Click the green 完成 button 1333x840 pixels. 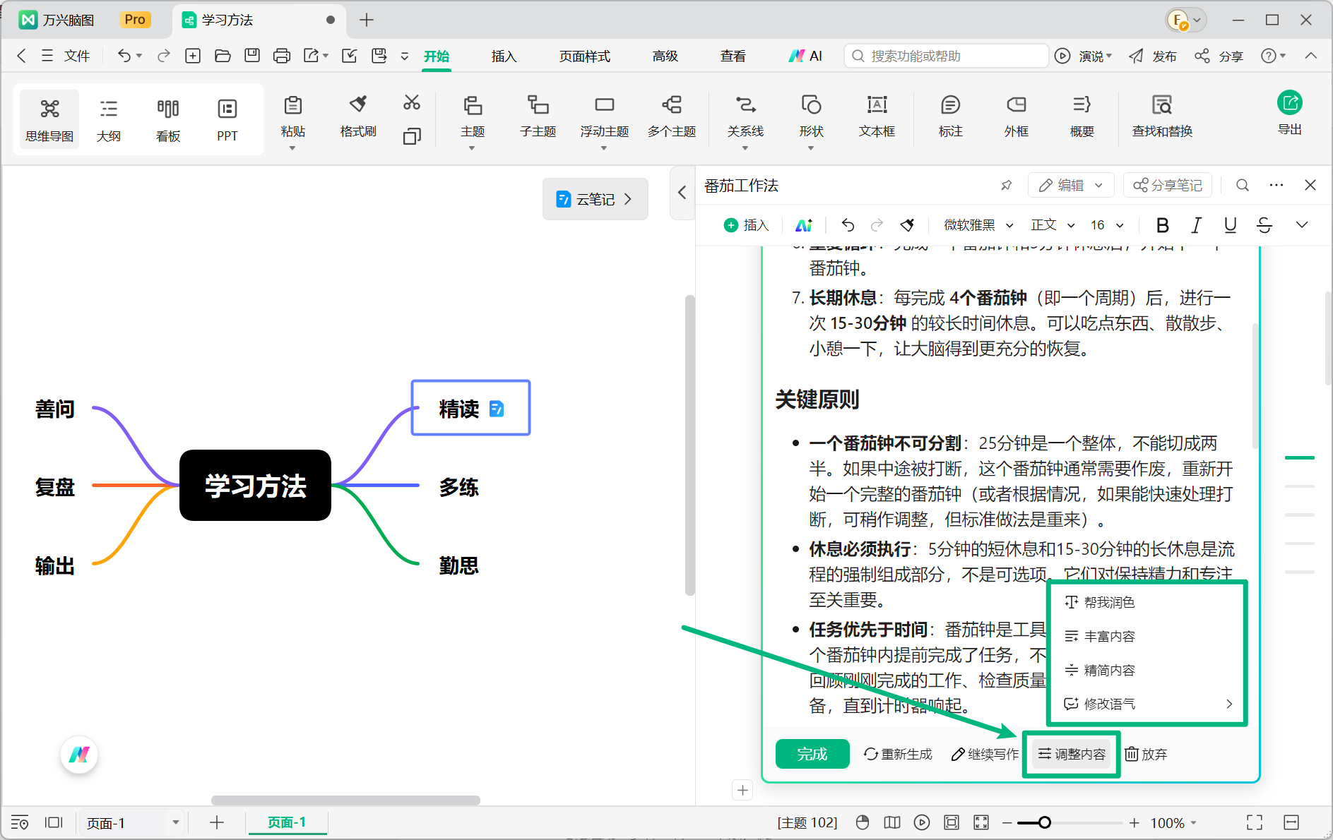812,754
